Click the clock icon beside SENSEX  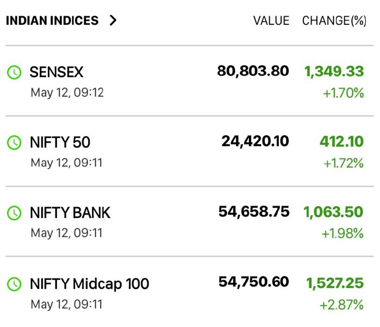[x=14, y=72]
